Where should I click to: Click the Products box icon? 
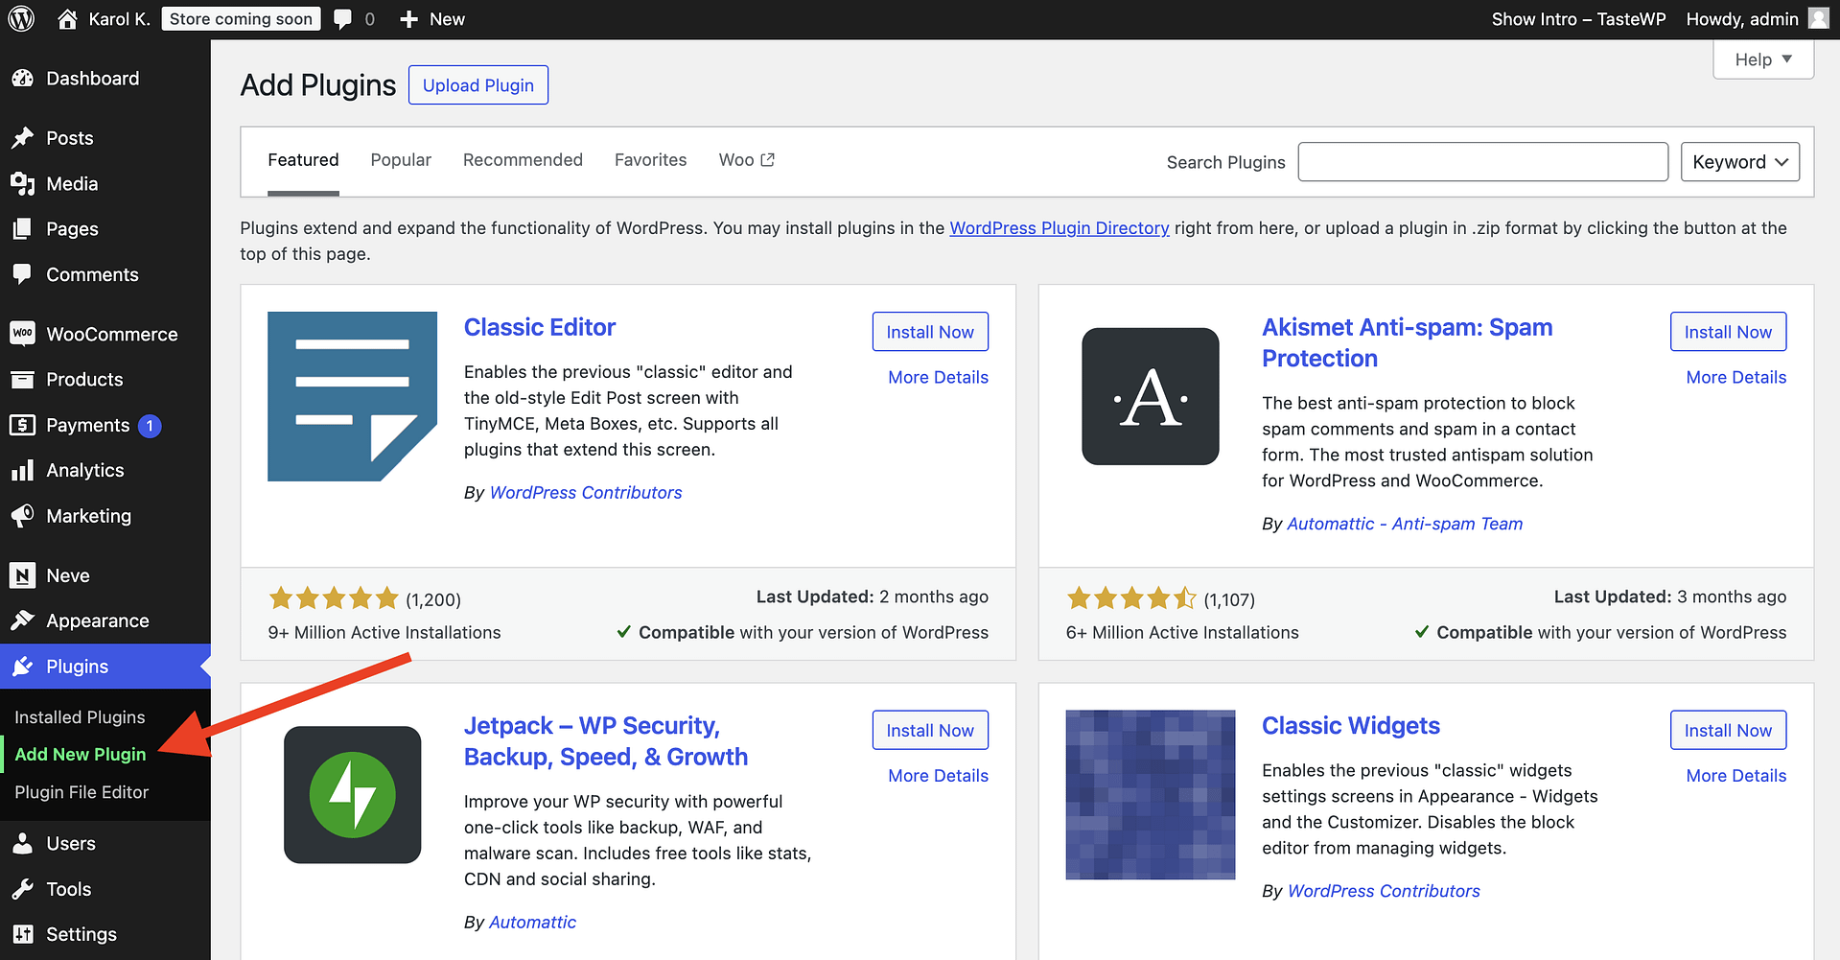pyautogui.click(x=23, y=379)
